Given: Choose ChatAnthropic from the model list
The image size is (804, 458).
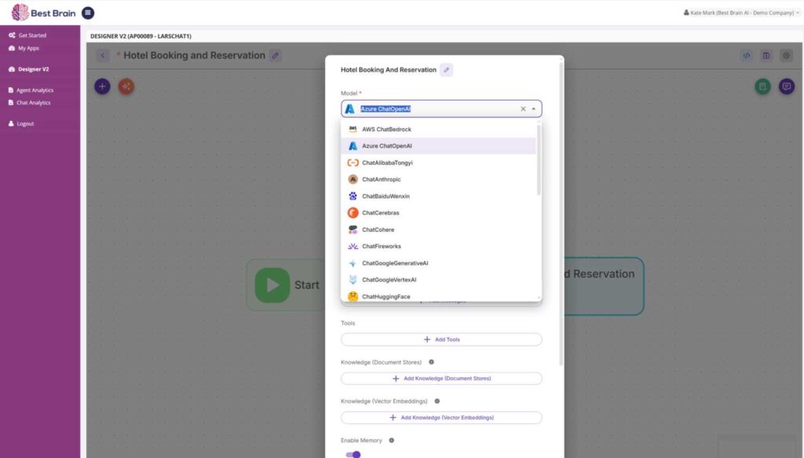Looking at the screenshot, I should tap(438, 179).
